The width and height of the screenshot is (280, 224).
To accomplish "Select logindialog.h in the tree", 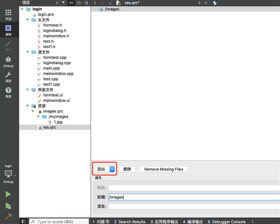I will pyautogui.click(x=55, y=30).
